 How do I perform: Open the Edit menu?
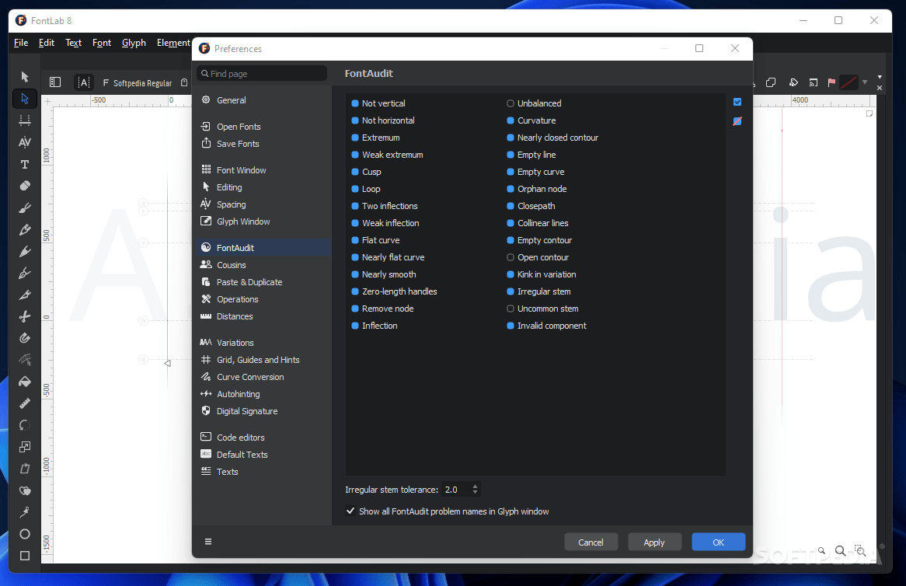[x=46, y=43]
